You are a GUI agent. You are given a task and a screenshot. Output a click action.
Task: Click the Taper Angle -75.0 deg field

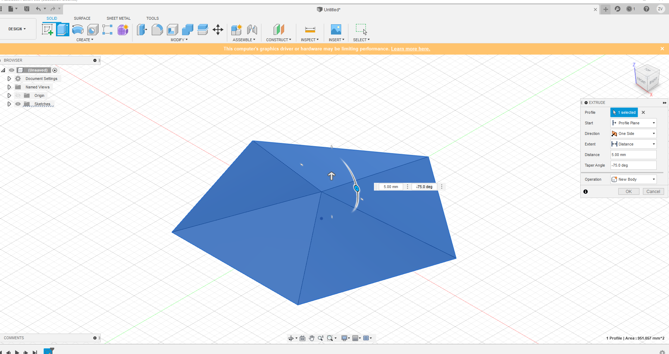pyautogui.click(x=633, y=165)
